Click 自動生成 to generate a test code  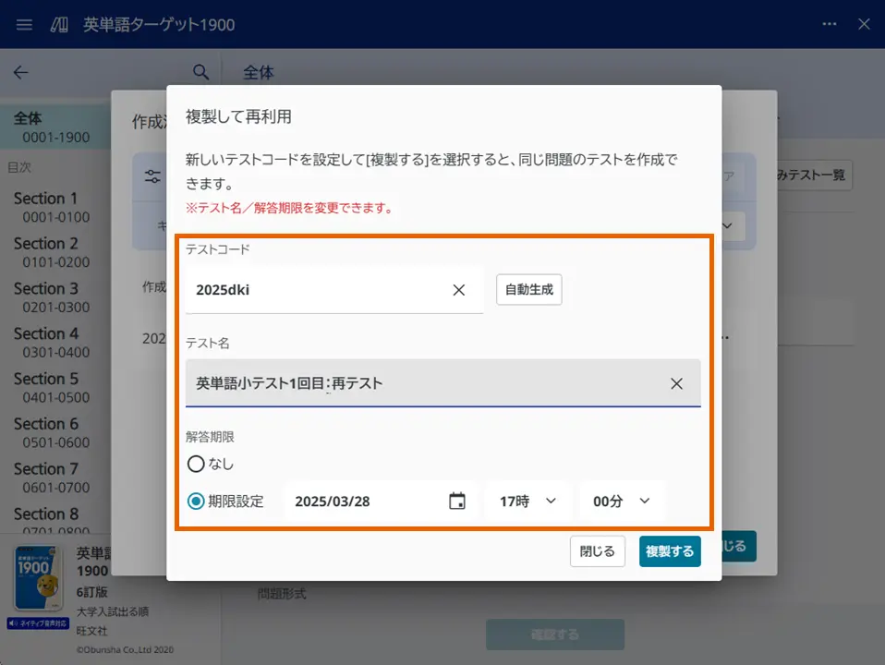coord(528,289)
